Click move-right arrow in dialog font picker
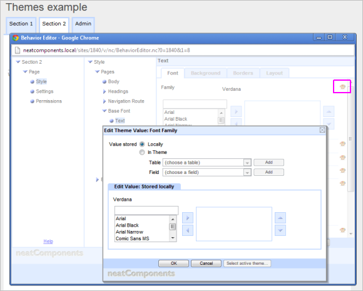Viewport: 363px width, 291px height. [188, 218]
